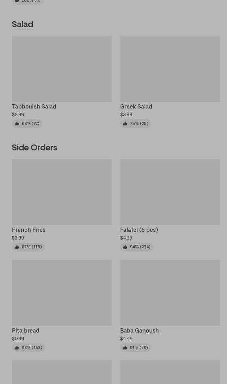The width and height of the screenshot is (227, 384).
Task: Click thumbs-up icon under Falafel (6 pcs)
Action: pos(125,247)
